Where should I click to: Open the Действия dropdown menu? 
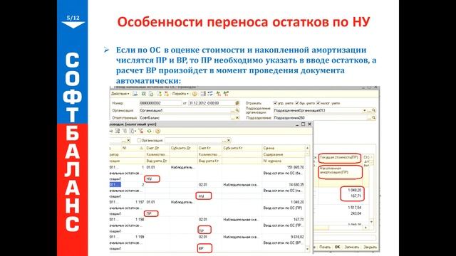(x=120, y=94)
